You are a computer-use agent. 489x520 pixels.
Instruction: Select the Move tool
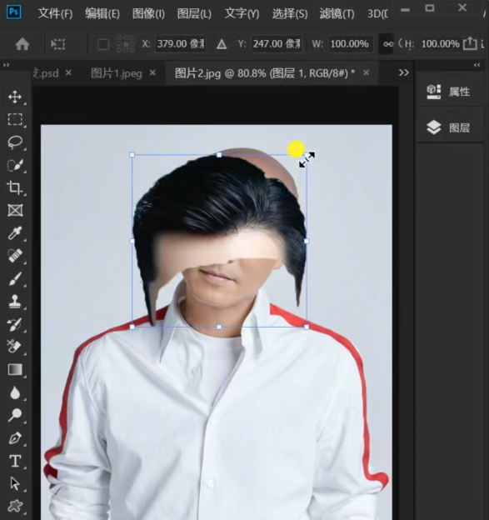15,97
